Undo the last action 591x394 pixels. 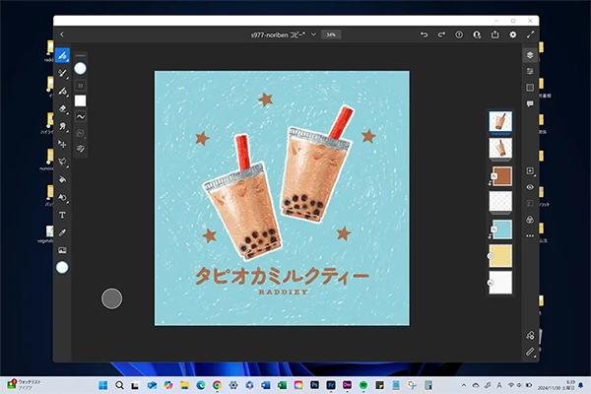pyautogui.click(x=424, y=34)
